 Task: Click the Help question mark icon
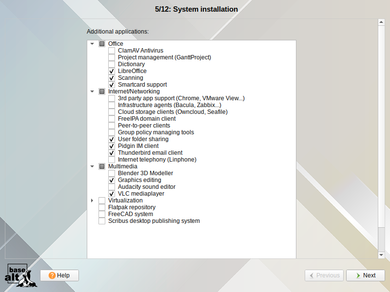click(x=52, y=275)
